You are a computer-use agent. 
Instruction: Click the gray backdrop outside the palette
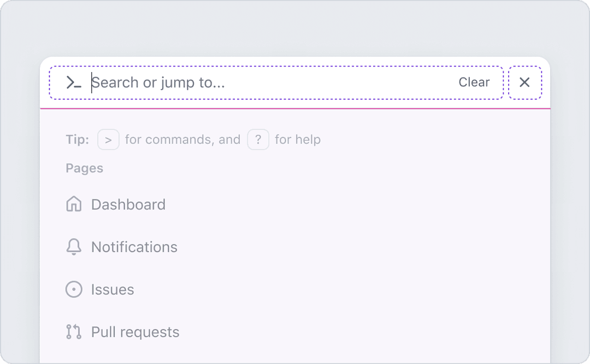(x=295, y=28)
